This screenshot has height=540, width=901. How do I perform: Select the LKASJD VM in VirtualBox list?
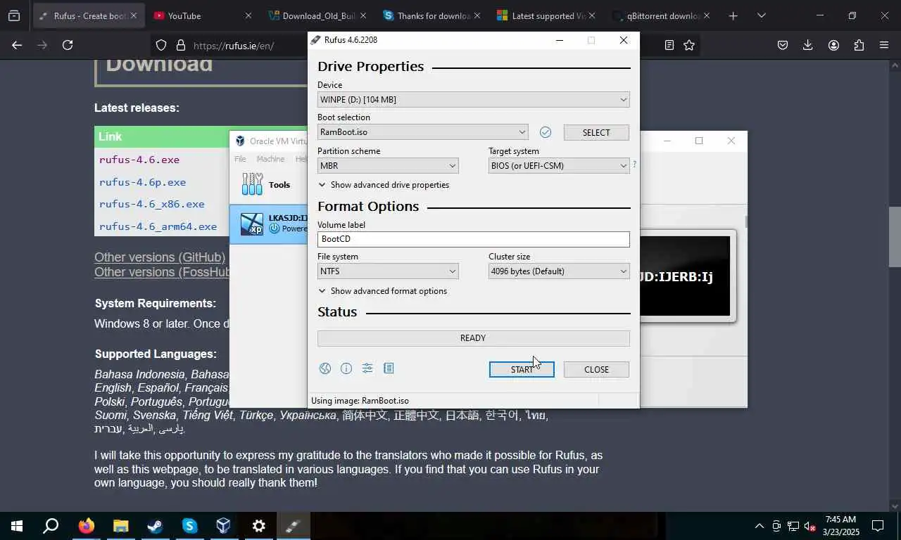click(269, 224)
